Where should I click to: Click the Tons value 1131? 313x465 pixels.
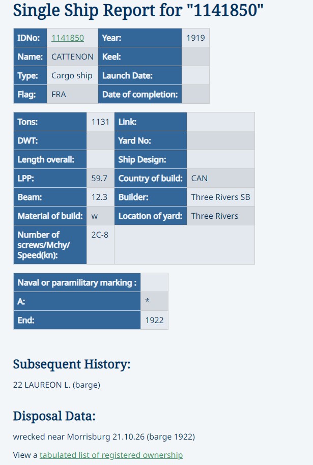pyautogui.click(x=100, y=122)
